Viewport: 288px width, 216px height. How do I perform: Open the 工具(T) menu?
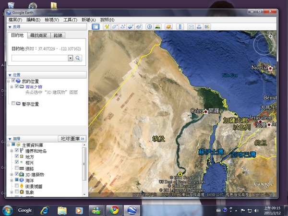pyautogui.click(x=70, y=20)
